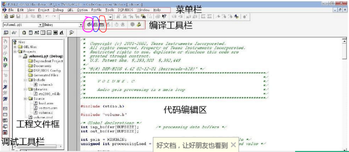Select volume.cmd file in tree

coord(43,117)
